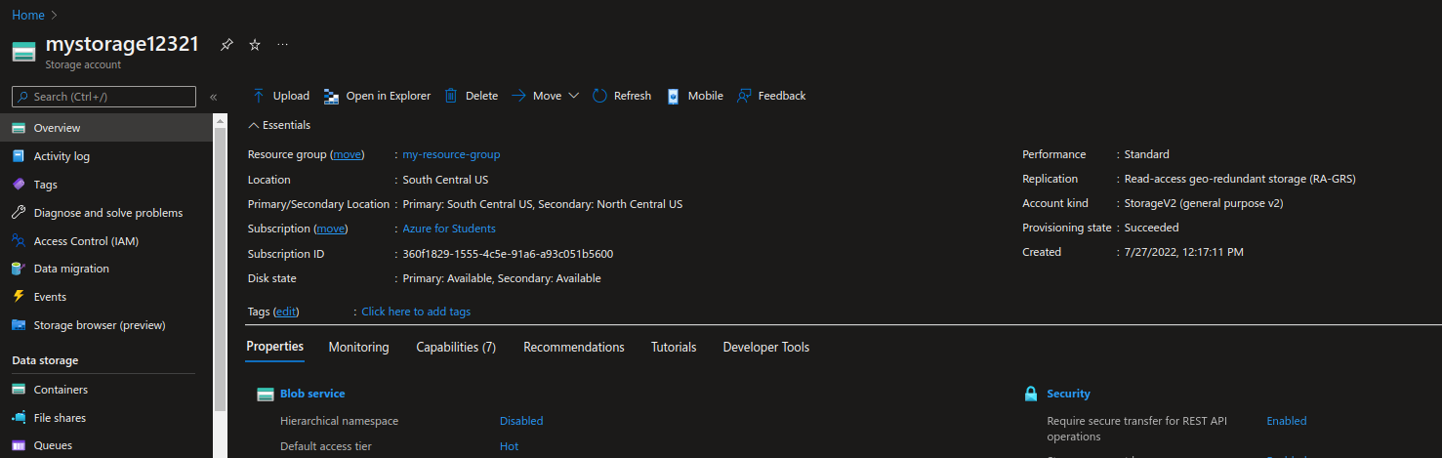Image resolution: width=1442 pixels, height=458 pixels.
Task: Click here to add tags link
Action: [x=416, y=312]
